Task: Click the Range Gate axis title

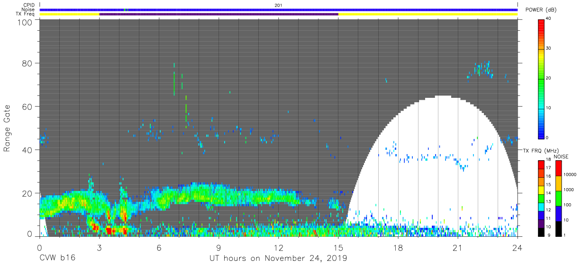Action: [7, 129]
